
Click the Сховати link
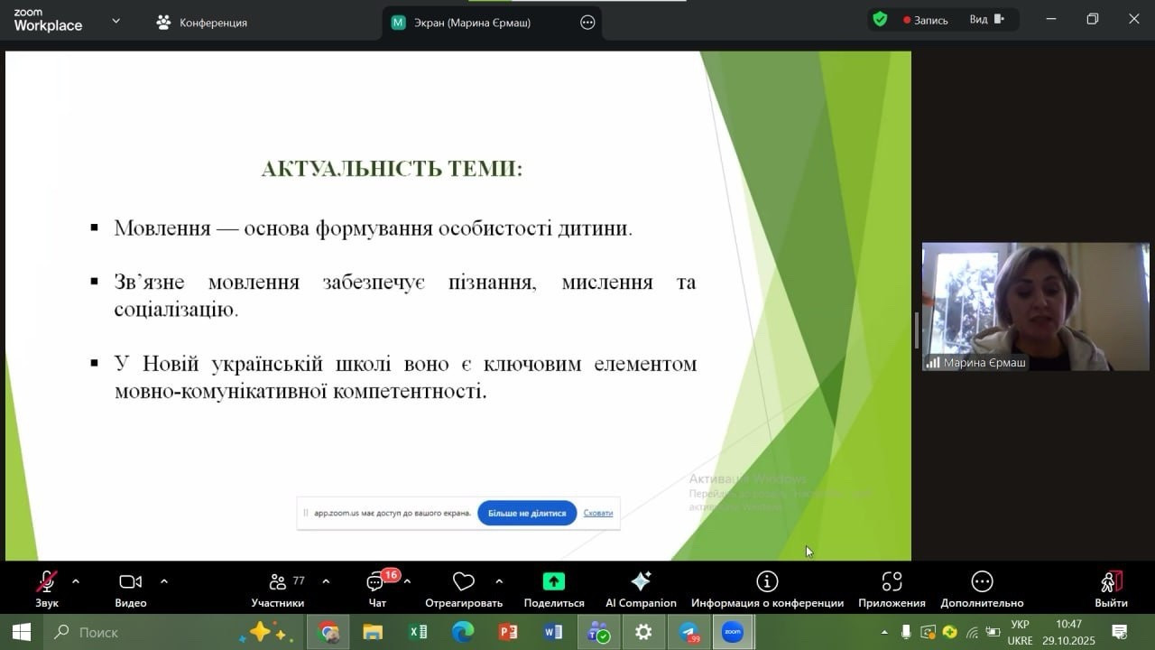(x=598, y=513)
